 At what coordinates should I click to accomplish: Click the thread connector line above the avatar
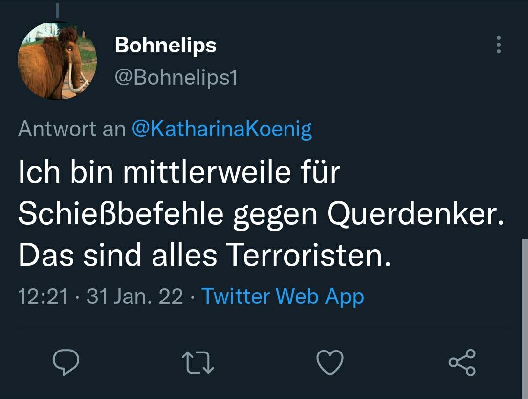57,10
